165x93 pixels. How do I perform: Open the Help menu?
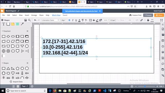point(47,15)
